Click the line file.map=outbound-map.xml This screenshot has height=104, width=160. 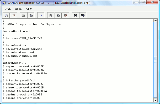click(22, 49)
